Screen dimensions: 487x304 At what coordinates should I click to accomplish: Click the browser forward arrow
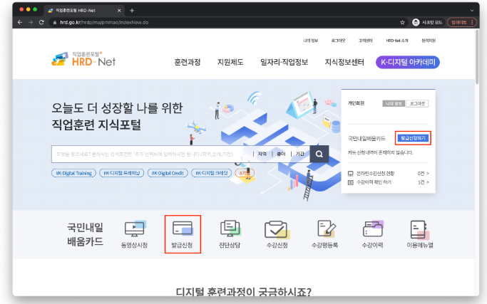click(x=31, y=22)
